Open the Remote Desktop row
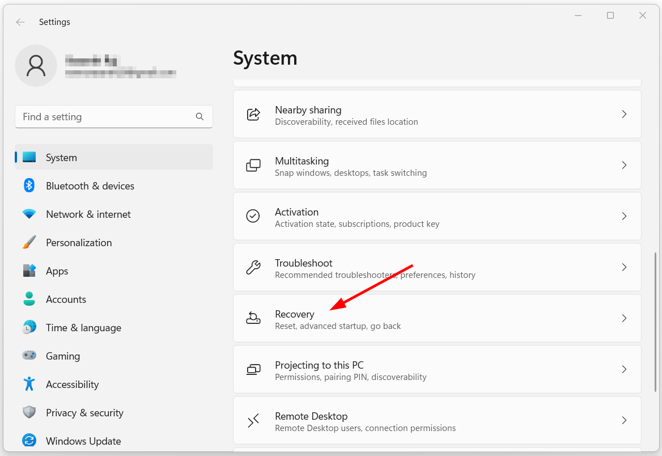This screenshot has height=456, width=662. (437, 420)
